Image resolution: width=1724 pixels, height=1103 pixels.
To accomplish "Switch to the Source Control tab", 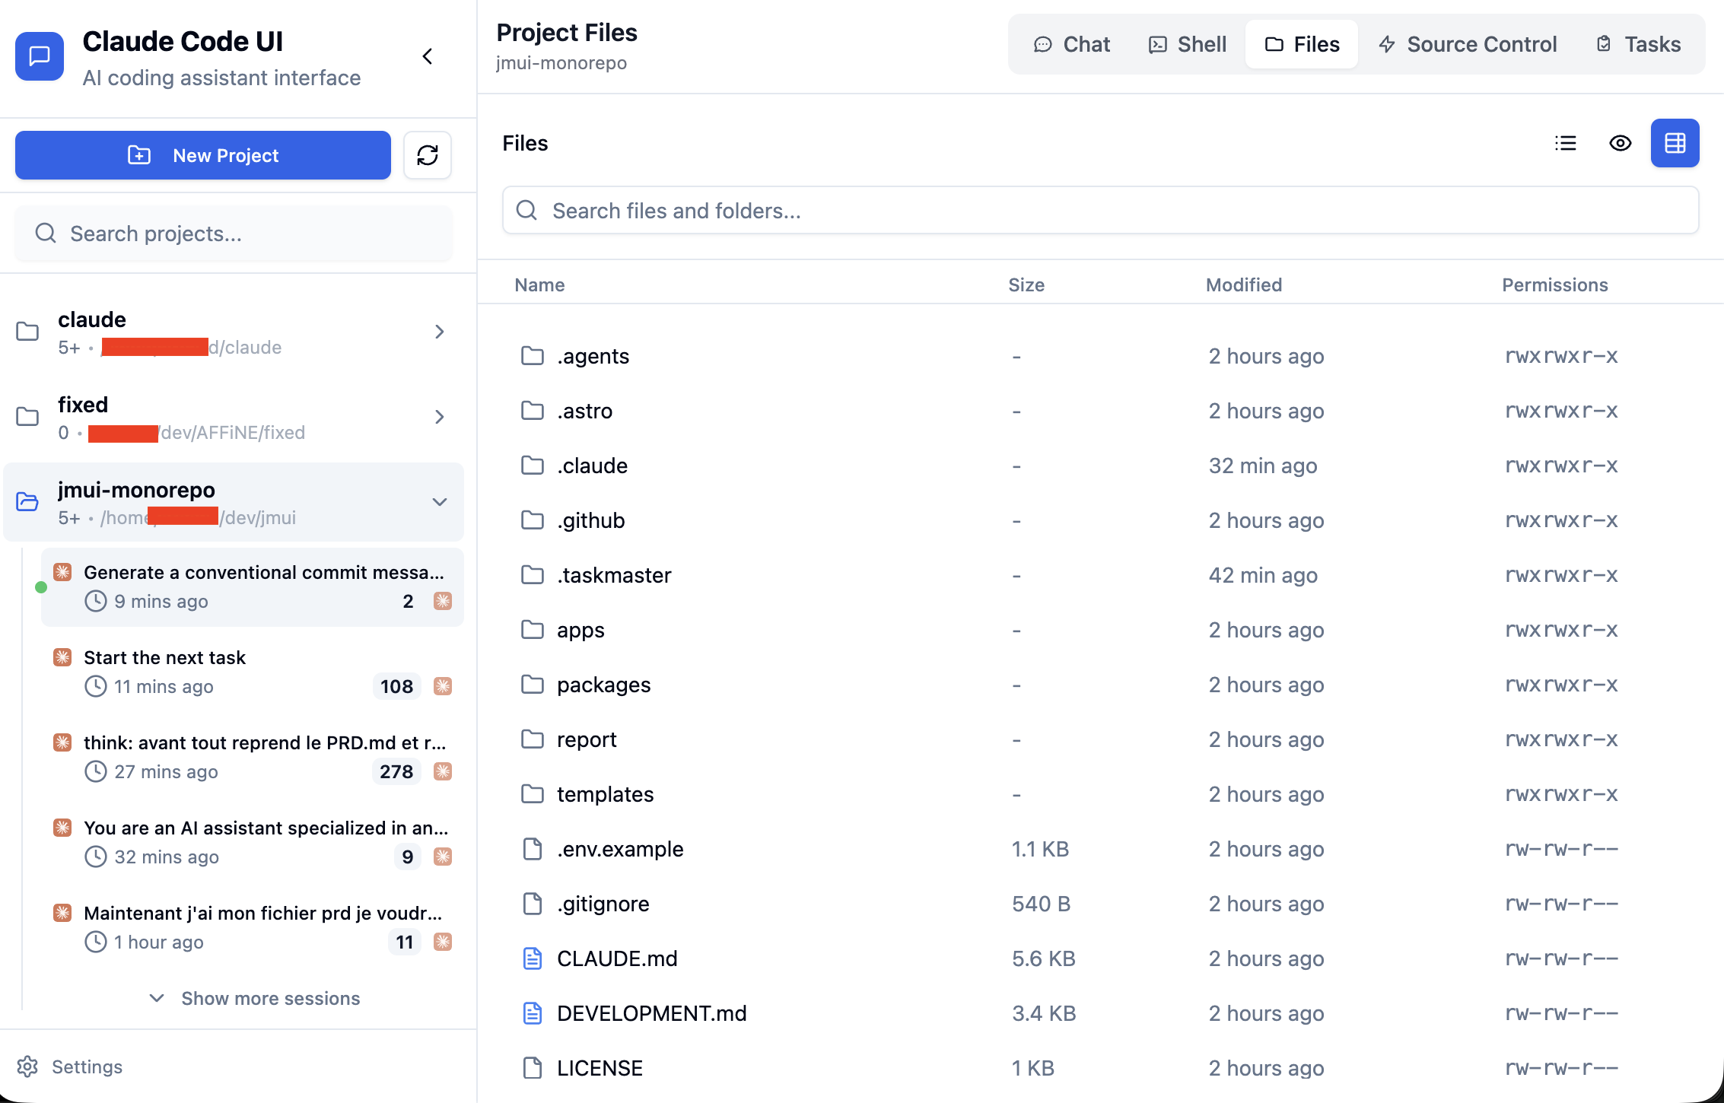I will 1468,44.
